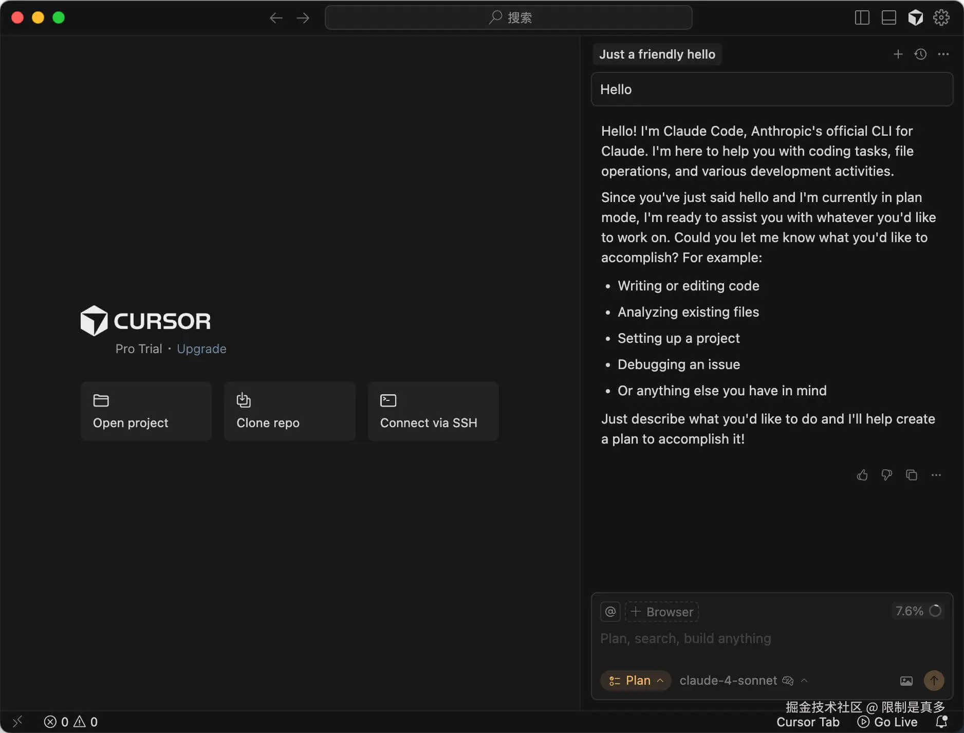
Task: Open chat history via the clock icon
Action: click(x=920, y=54)
